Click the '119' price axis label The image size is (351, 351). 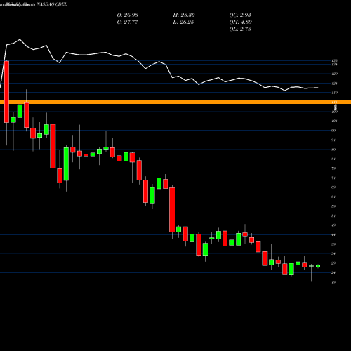point(335,93)
